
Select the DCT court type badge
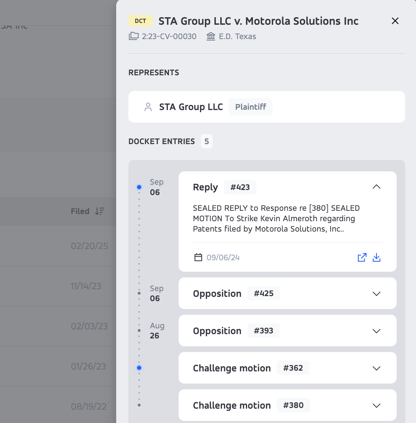(x=140, y=21)
